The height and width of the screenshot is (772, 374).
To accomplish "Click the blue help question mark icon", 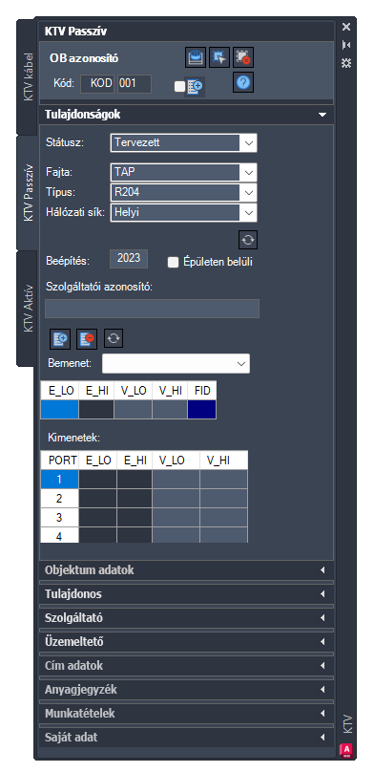I will (243, 83).
